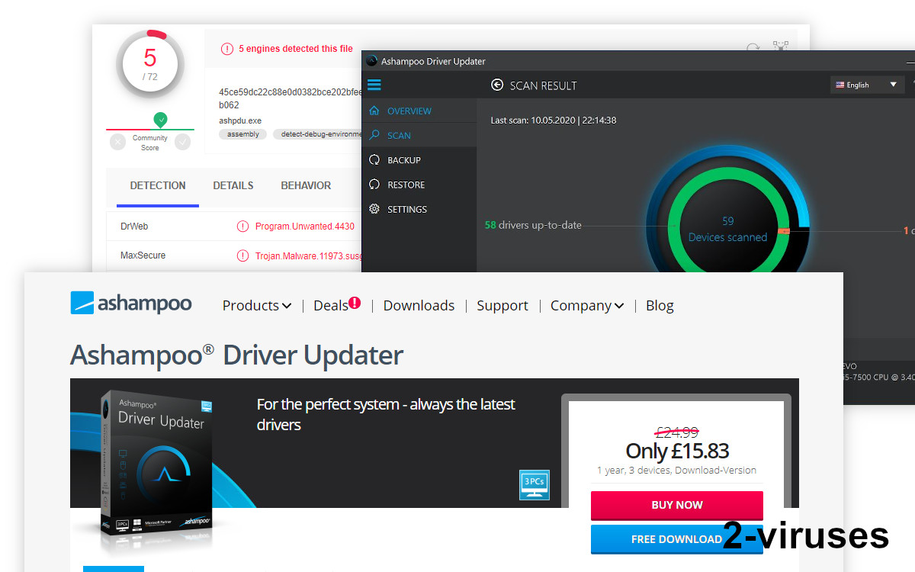Click the warning icon in the MaxSecure row
The image size is (915, 572).
tap(243, 255)
